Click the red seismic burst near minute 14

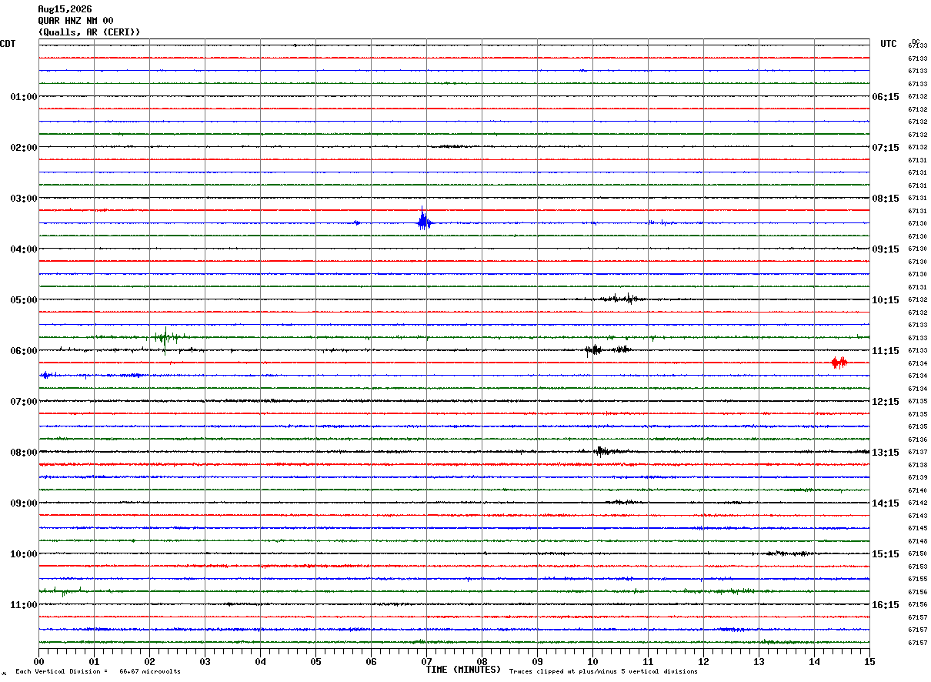tap(839, 363)
